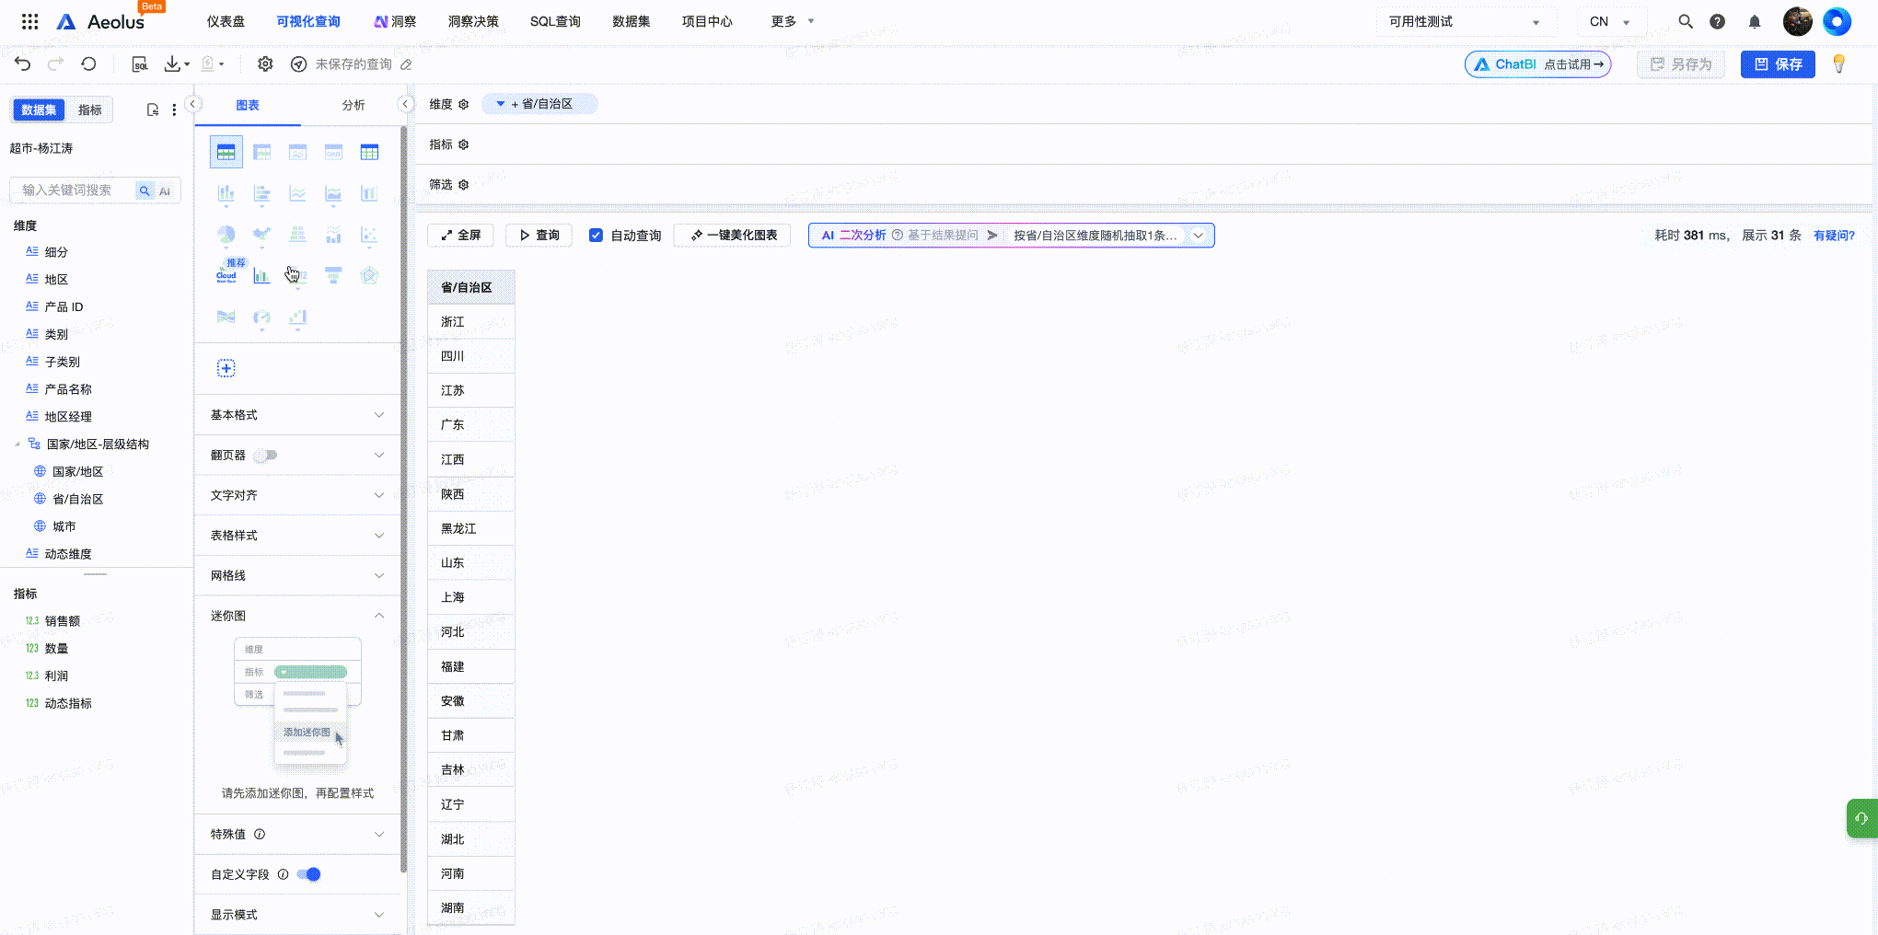1878x935 pixels.
Task: Switch to 数据集 segment
Action: [39, 110]
